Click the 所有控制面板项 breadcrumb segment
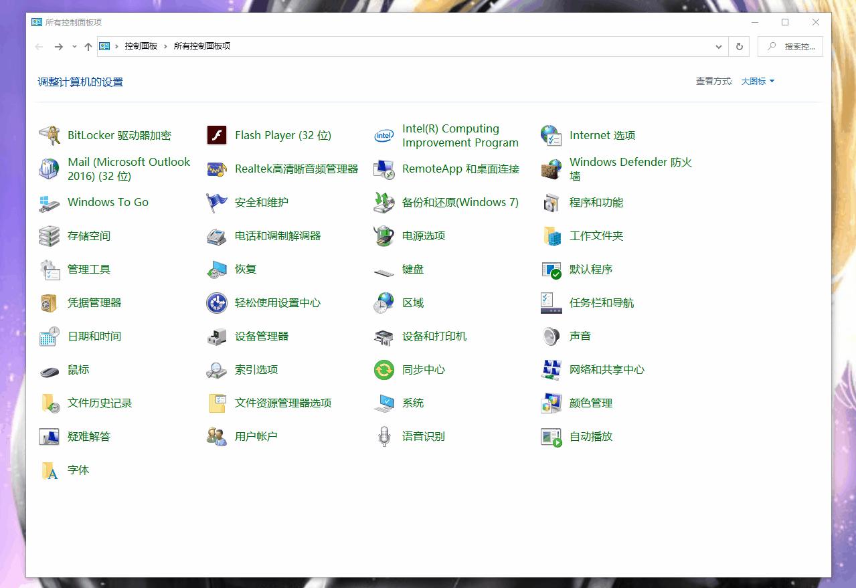 202,47
